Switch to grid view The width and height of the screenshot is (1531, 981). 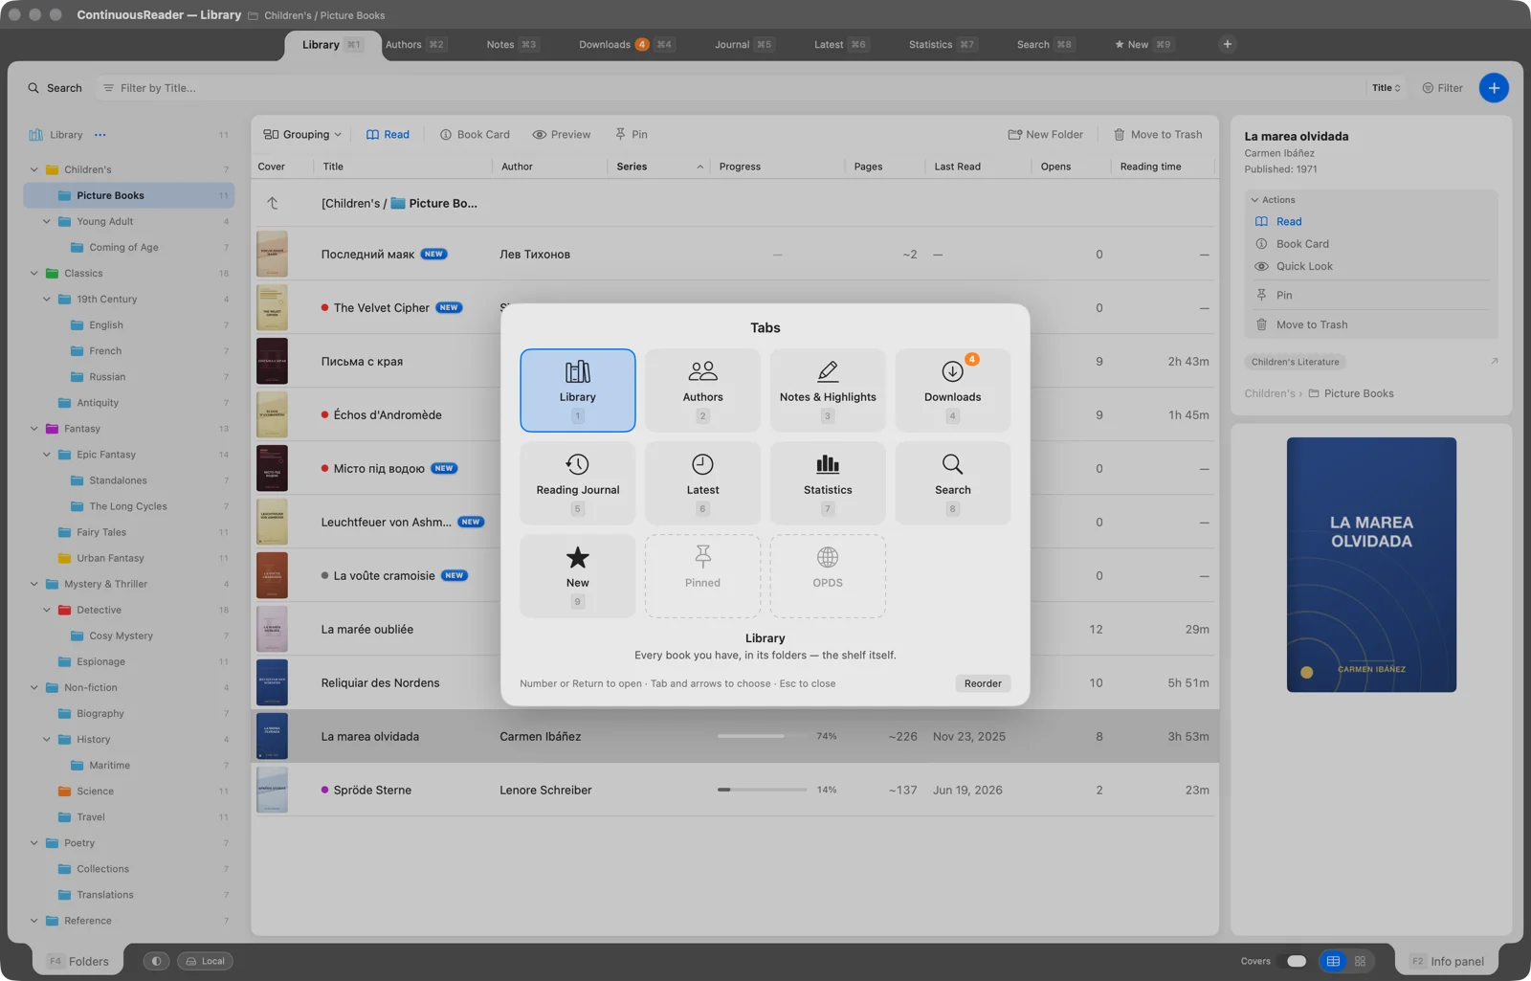coord(1360,961)
